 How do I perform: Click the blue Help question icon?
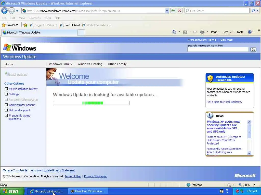tap(250, 32)
